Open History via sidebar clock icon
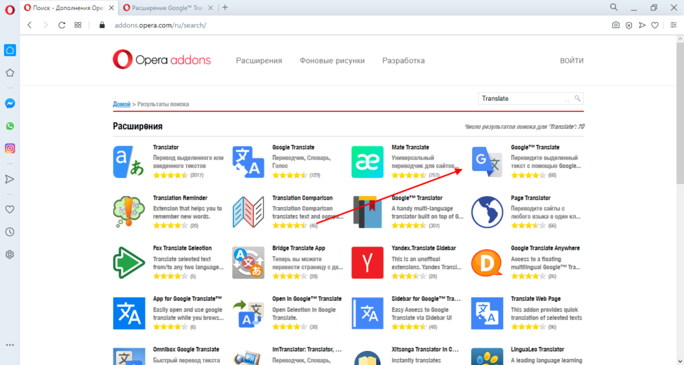The height and width of the screenshot is (365, 684). click(10, 232)
